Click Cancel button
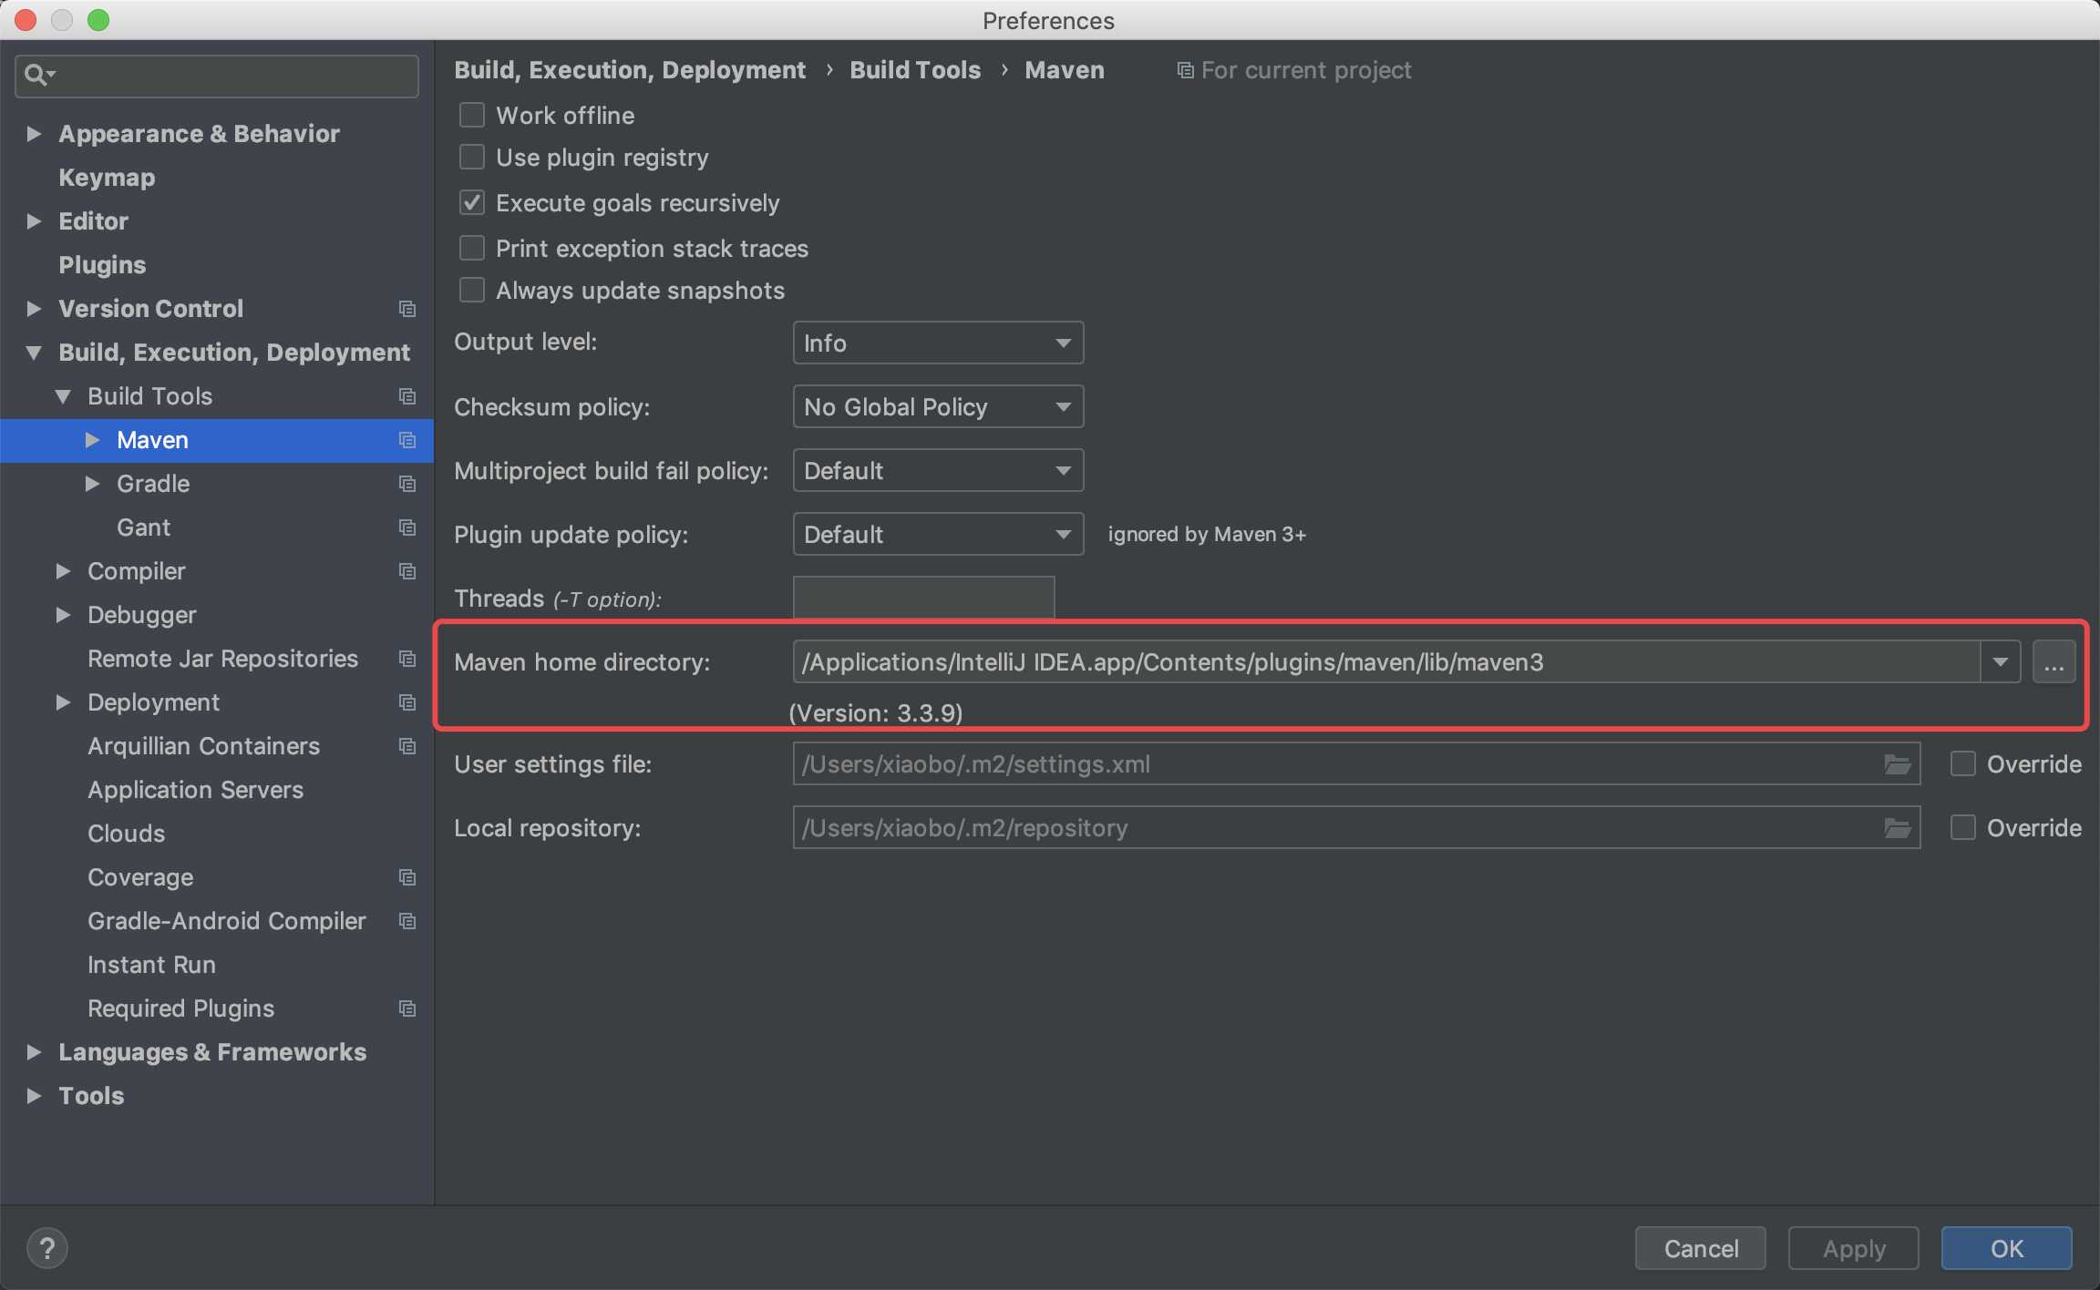This screenshot has width=2100, height=1290. click(x=1701, y=1248)
